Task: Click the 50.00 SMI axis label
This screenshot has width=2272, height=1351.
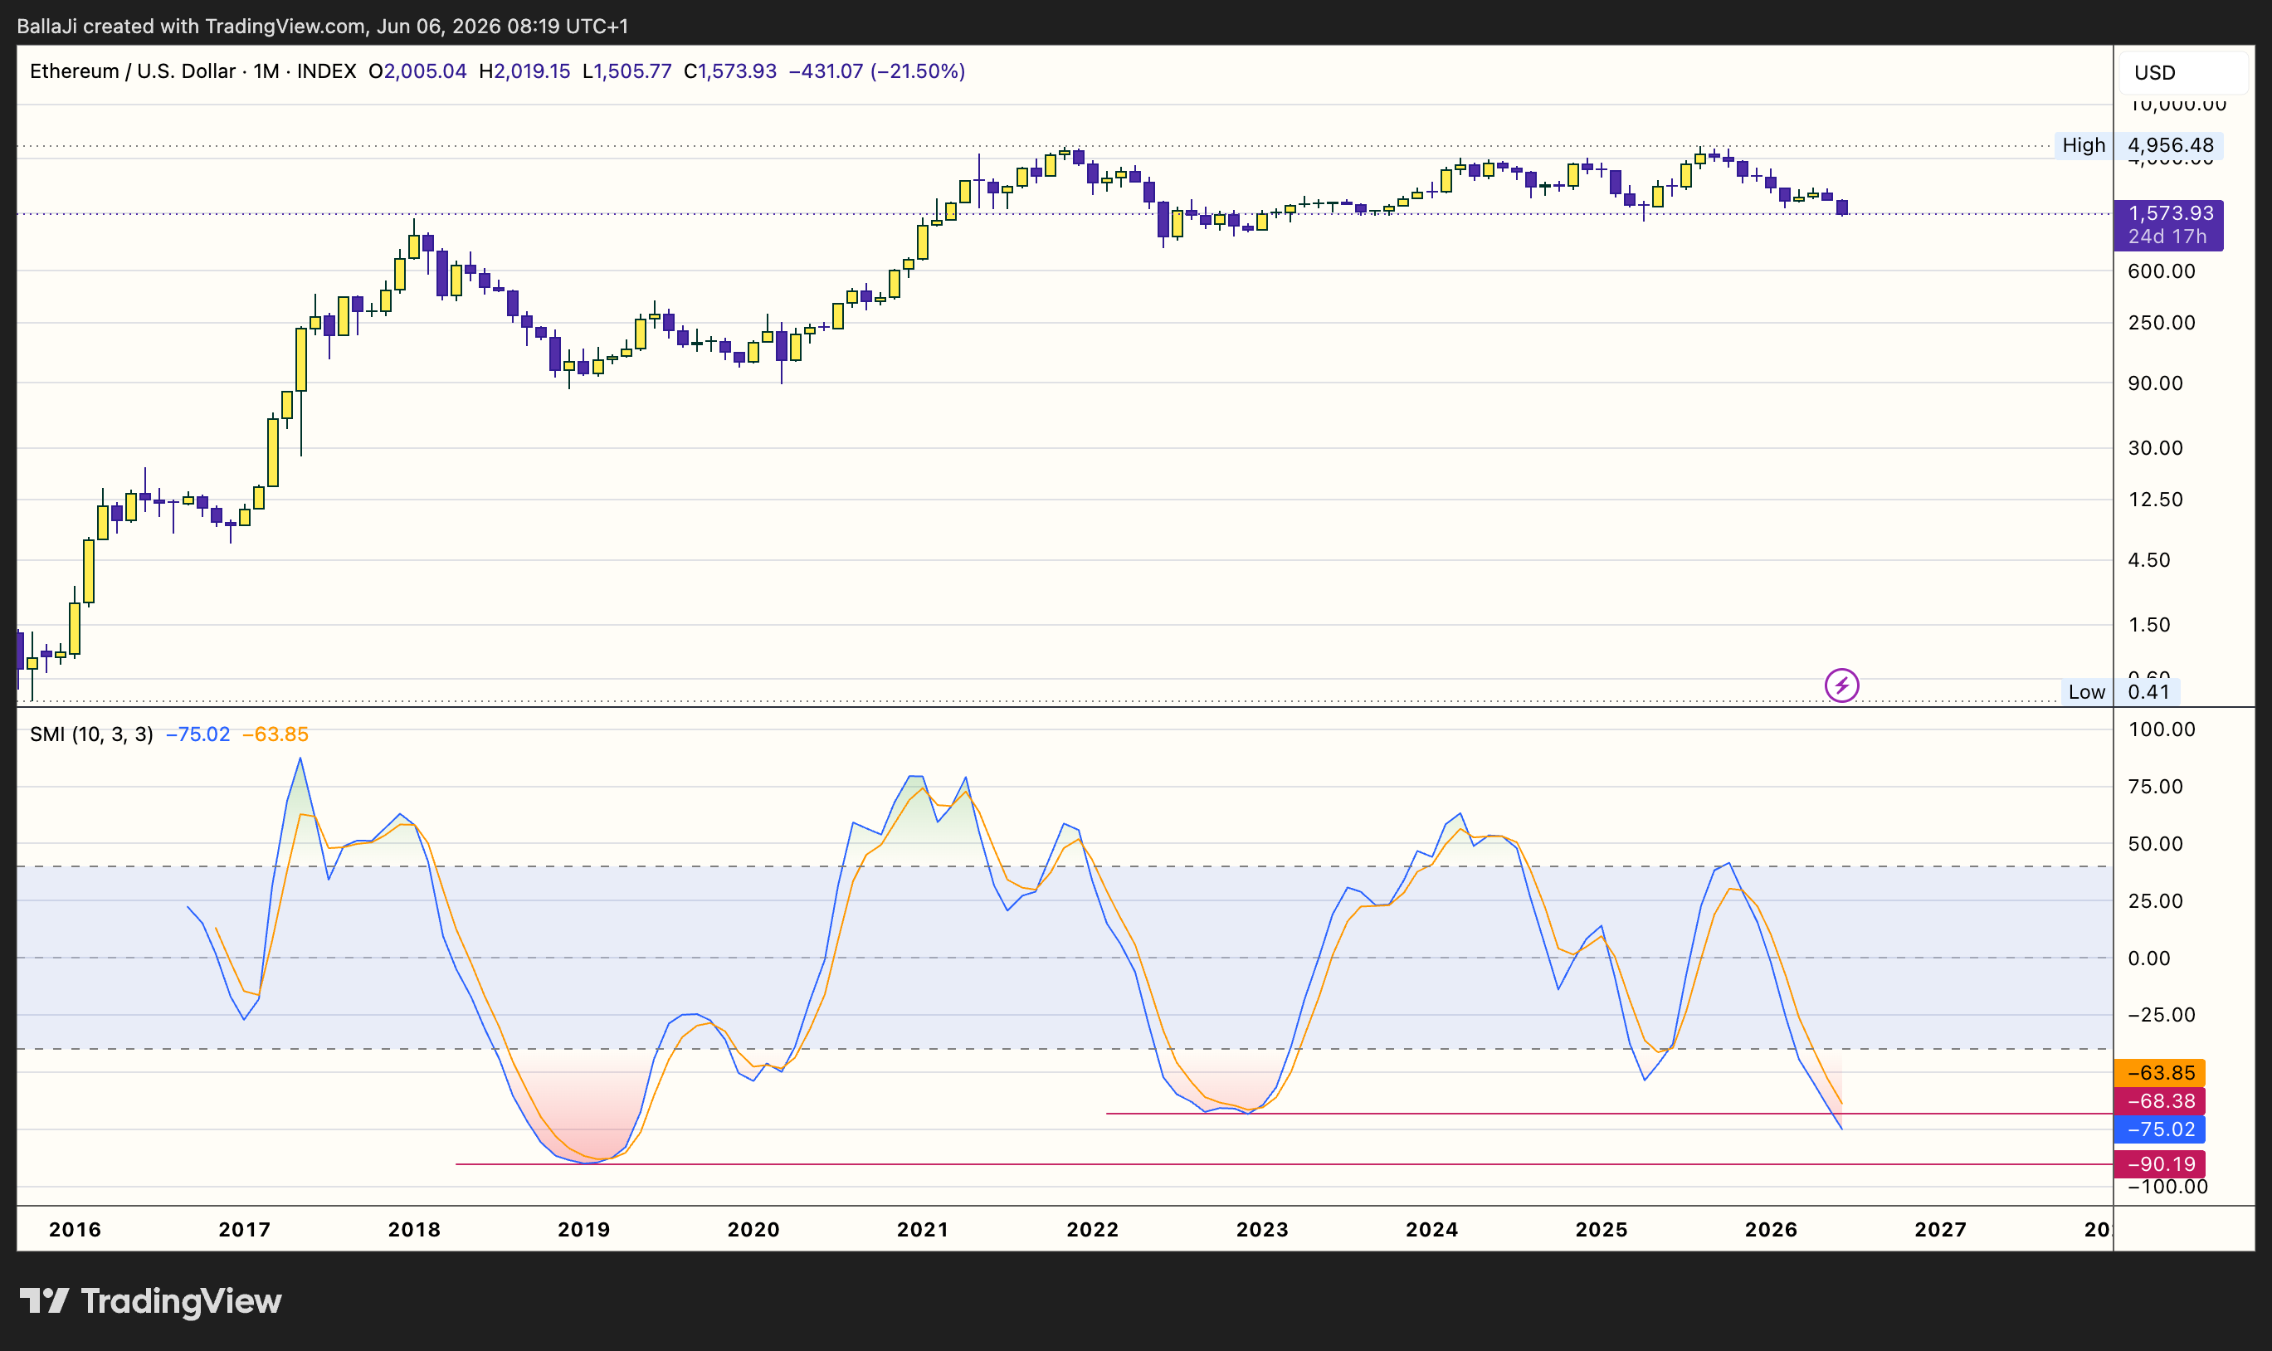Action: [x=2156, y=844]
